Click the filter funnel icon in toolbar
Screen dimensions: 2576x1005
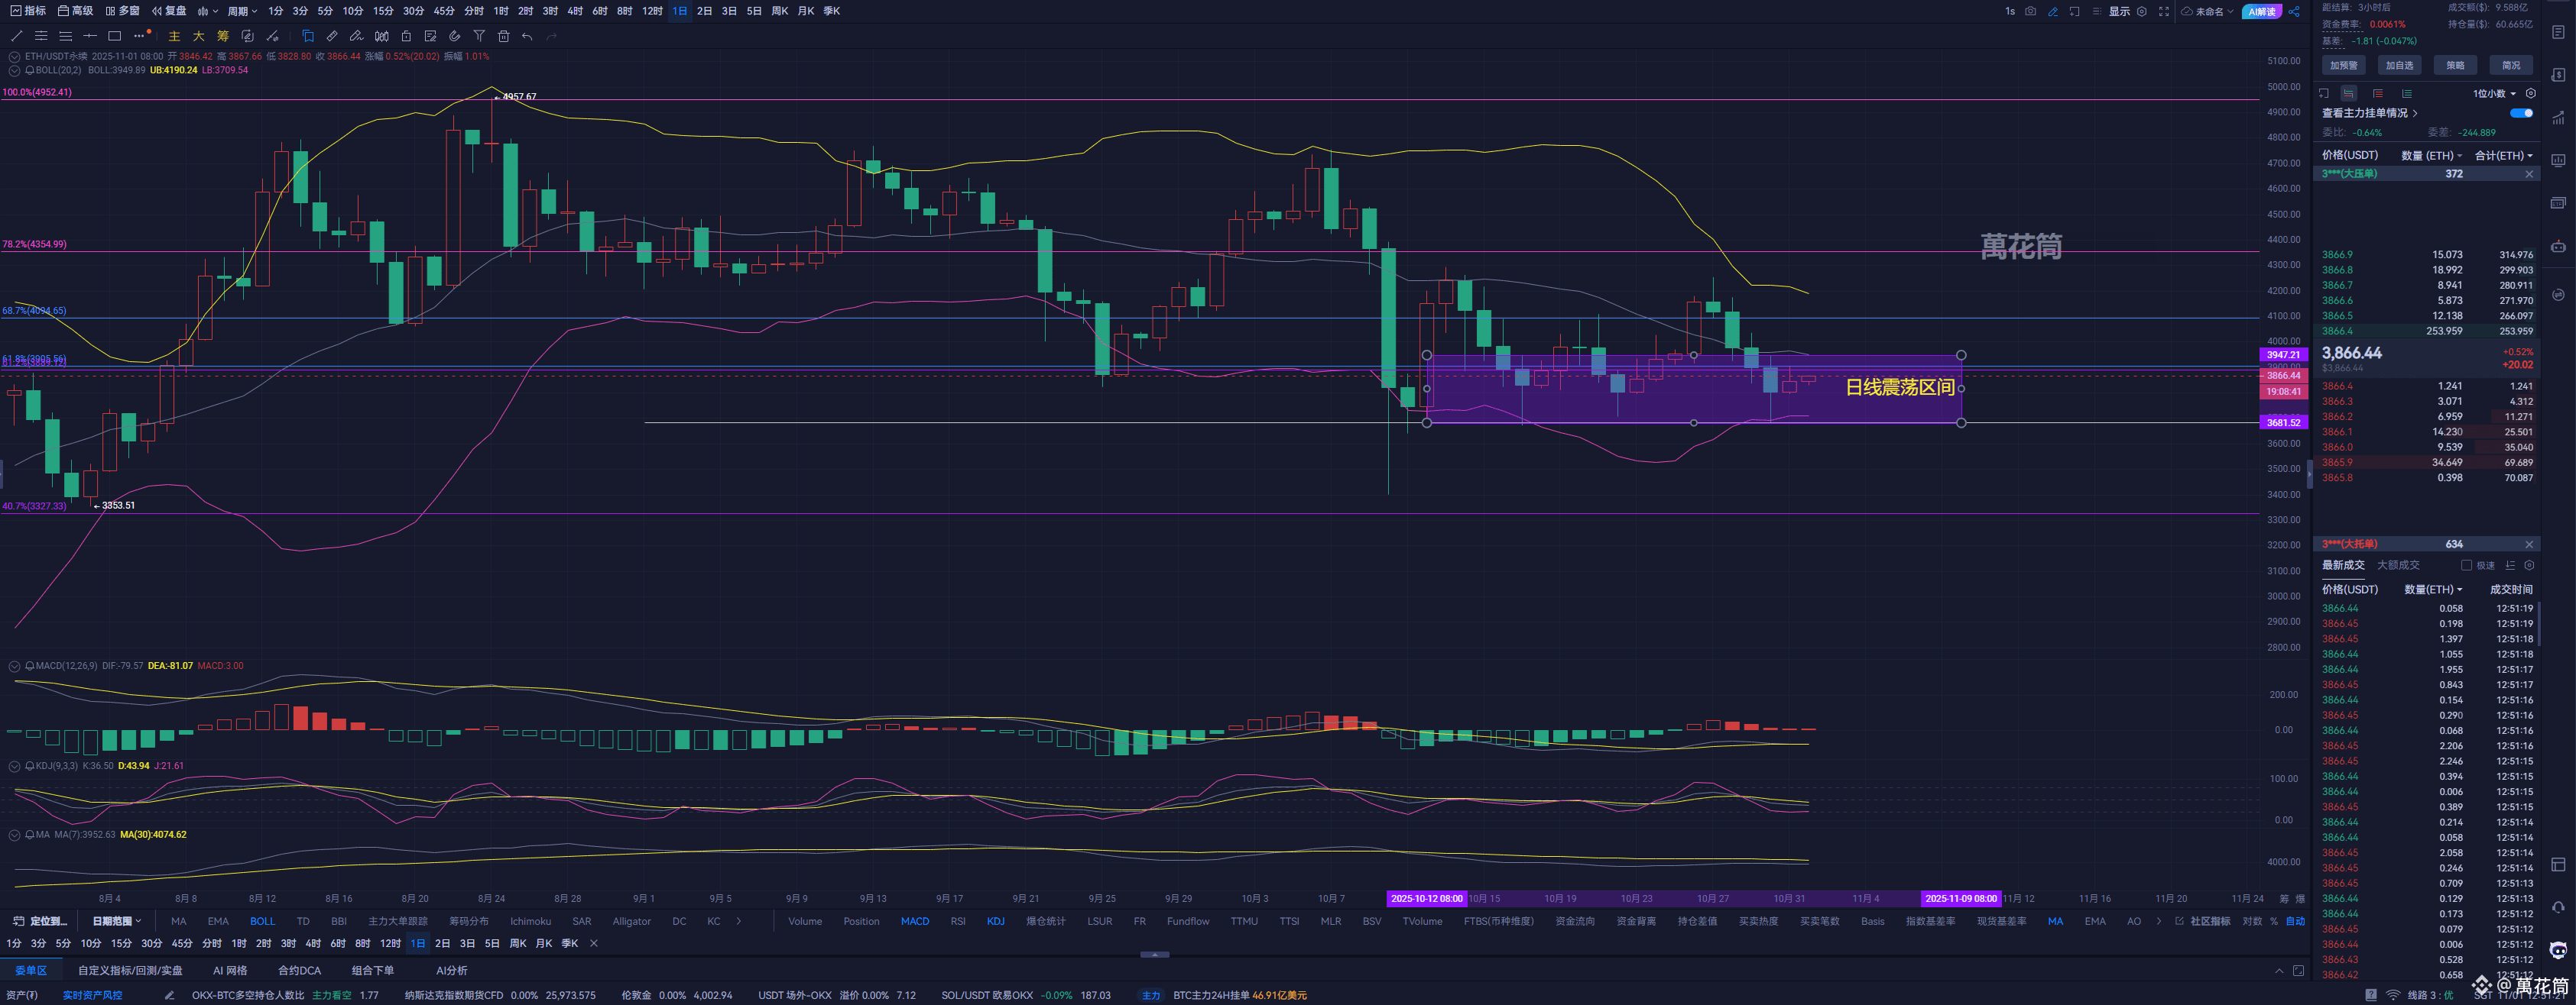point(479,36)
